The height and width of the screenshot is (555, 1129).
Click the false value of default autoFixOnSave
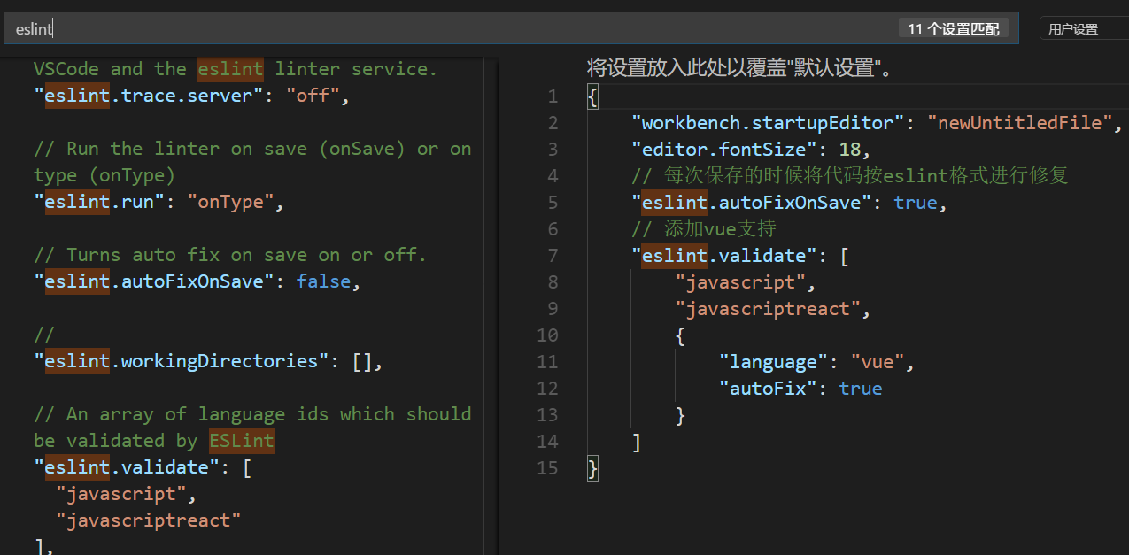coord(323,281)
